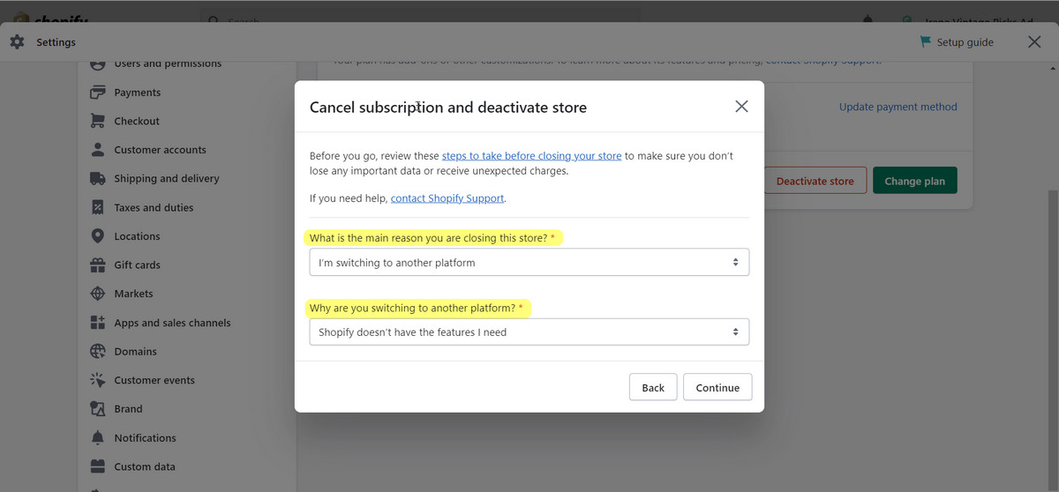
Task: Click the Shipping and delivery truck icon
Action: click(98, 178)
